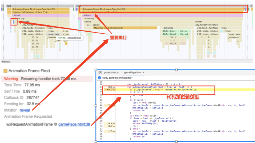Toggle the sources navigator sidebar icon
Viewport: 255px width, 143px height.
pos(100,73)
